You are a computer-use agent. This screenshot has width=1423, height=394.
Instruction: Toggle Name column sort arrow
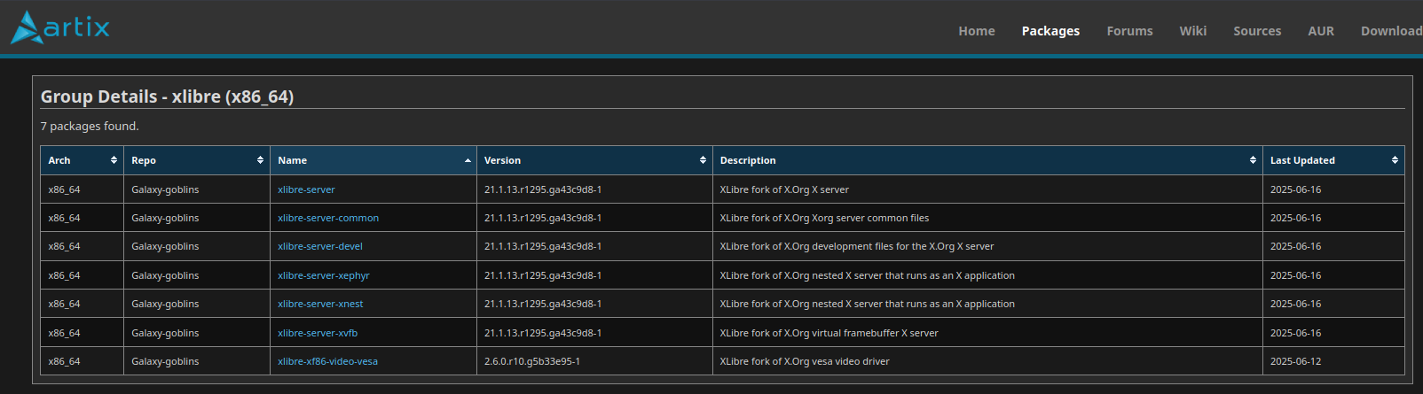coord(468,160)
